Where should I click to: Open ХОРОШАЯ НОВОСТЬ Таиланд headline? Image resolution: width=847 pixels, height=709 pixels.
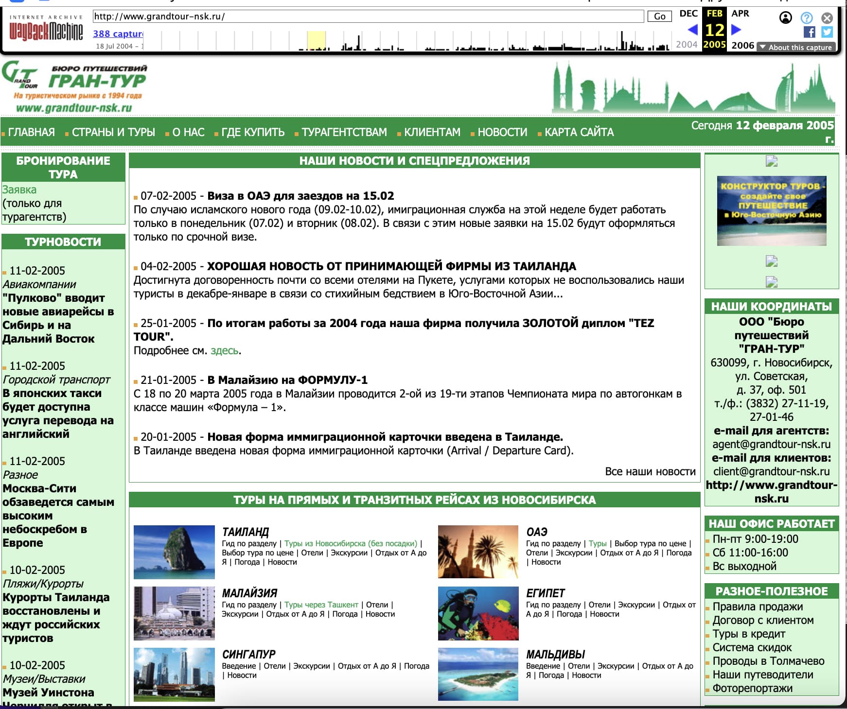pos(391,266)
